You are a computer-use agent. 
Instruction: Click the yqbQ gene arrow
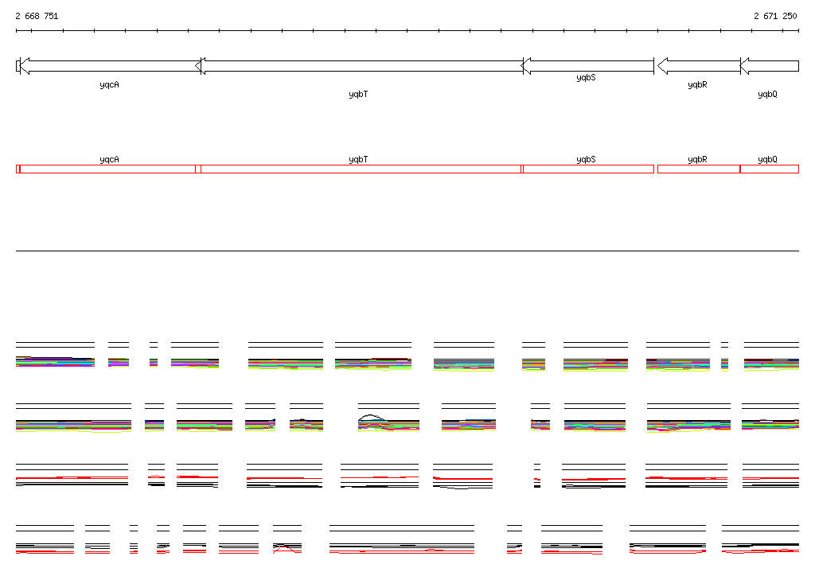pyautogui.click(x=770, y=66)
